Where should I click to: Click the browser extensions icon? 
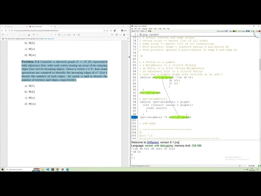[111, 31]
